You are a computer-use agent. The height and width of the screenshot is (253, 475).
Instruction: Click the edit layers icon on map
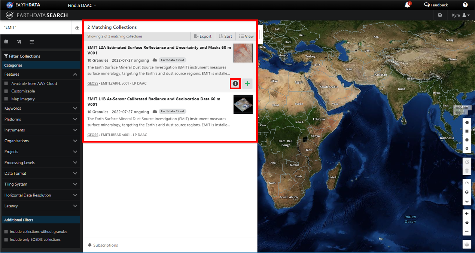(467, 162)
